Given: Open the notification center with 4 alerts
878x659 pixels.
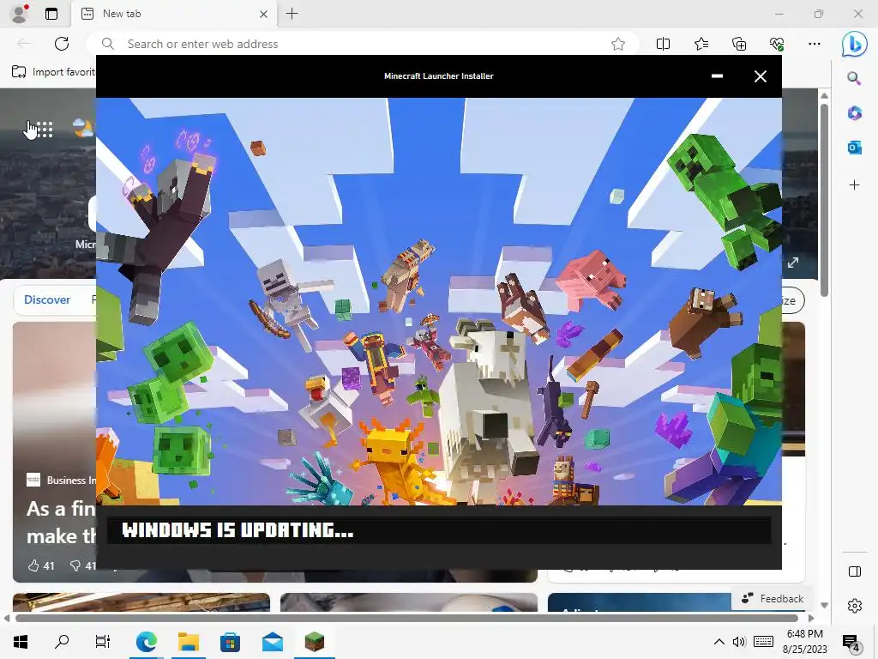Looking at the screenshot, I should coord(851,642).
